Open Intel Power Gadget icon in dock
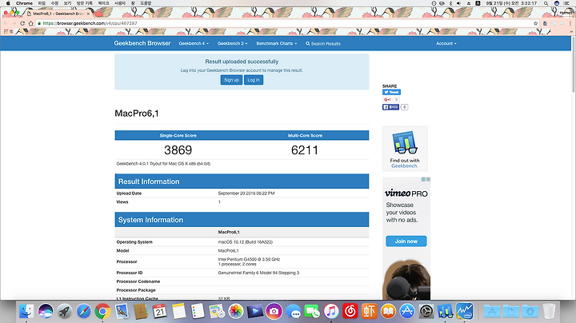This screenshot has height=323, width=576. click(465, 312)
